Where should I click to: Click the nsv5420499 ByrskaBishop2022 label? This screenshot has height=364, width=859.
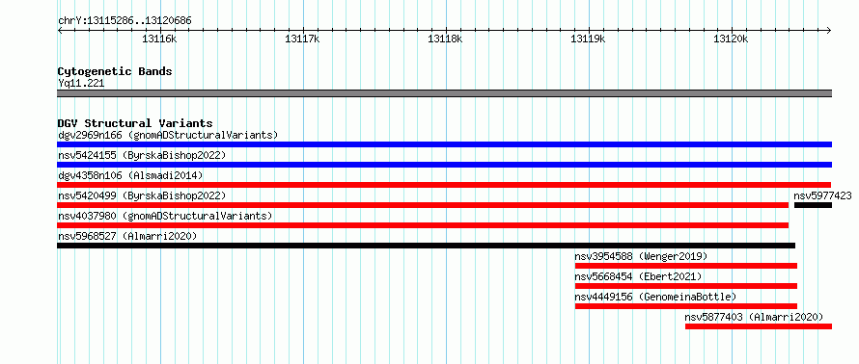142,195
